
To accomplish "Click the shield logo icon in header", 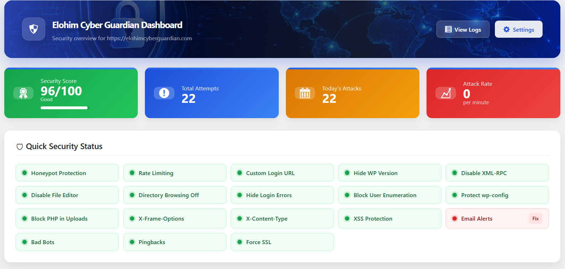I will 33,29.
